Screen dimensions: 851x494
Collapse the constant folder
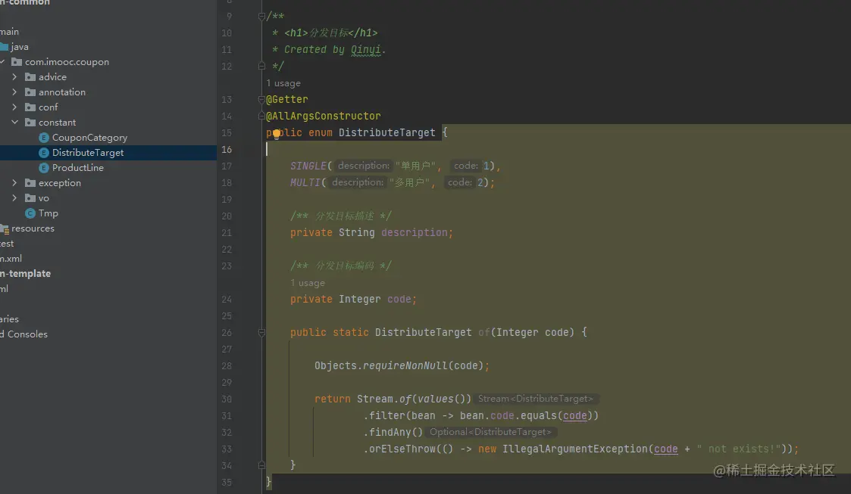pyautogui.click(x=14, y=123)
